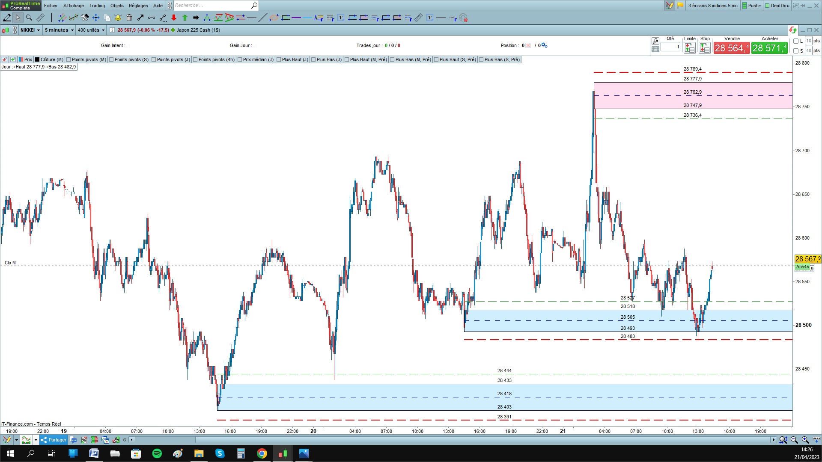Open the Réglages menu
This screenshot has height=462, width=822.
pyautogui.click(x=138, y=6)
